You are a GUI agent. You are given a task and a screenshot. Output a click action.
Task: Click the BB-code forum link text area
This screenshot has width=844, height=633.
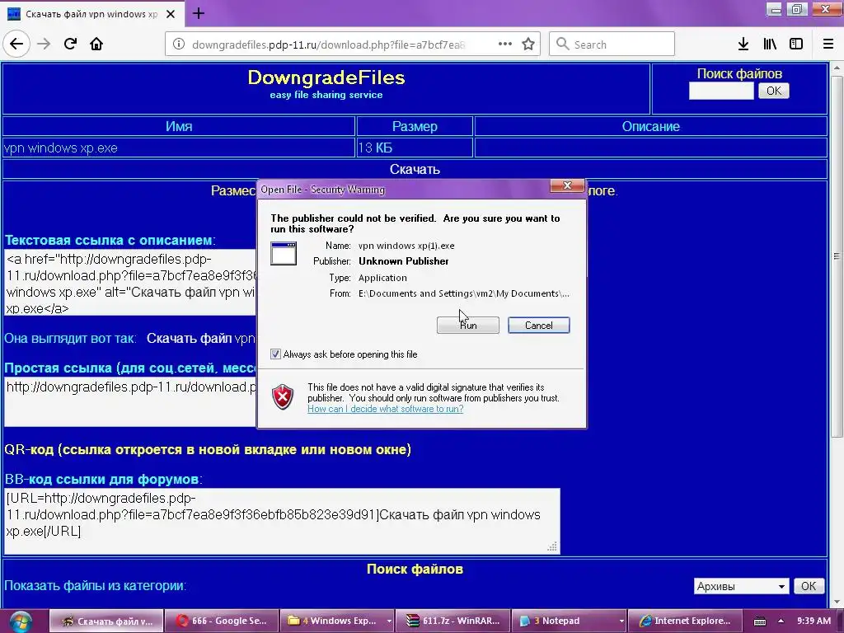pyautogui.click(x=282, y=521)
